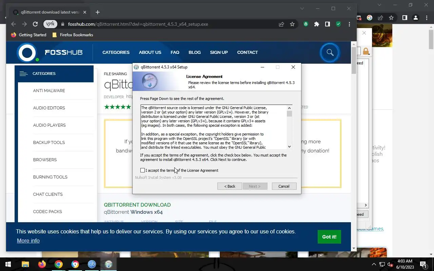This screenshot has width=434, height=271.
Task: Toggle the Chrome side panel icon
Action: [x=328, y=24]
